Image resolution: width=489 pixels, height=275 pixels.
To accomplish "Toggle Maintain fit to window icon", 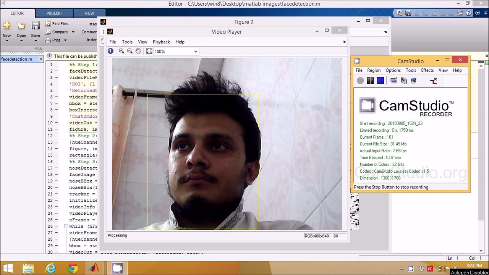I will (x=149, y=51).
